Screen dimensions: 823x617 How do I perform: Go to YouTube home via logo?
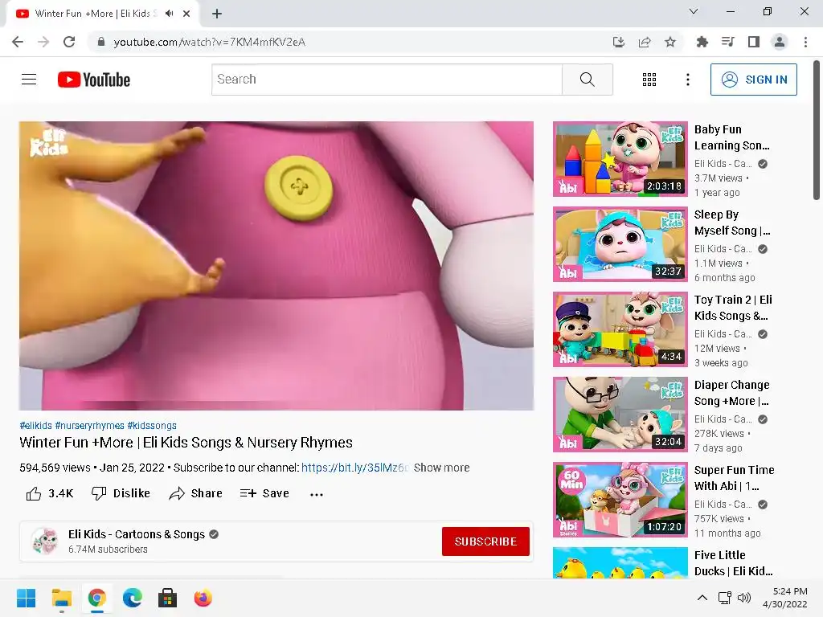(94, 80)
